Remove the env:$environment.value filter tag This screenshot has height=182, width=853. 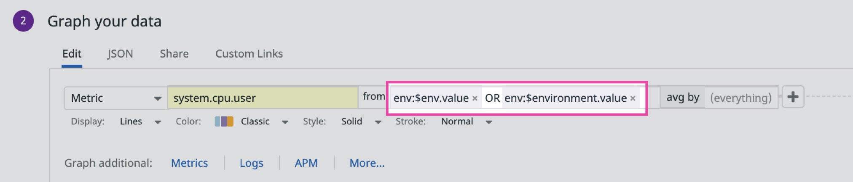point(633,98)
